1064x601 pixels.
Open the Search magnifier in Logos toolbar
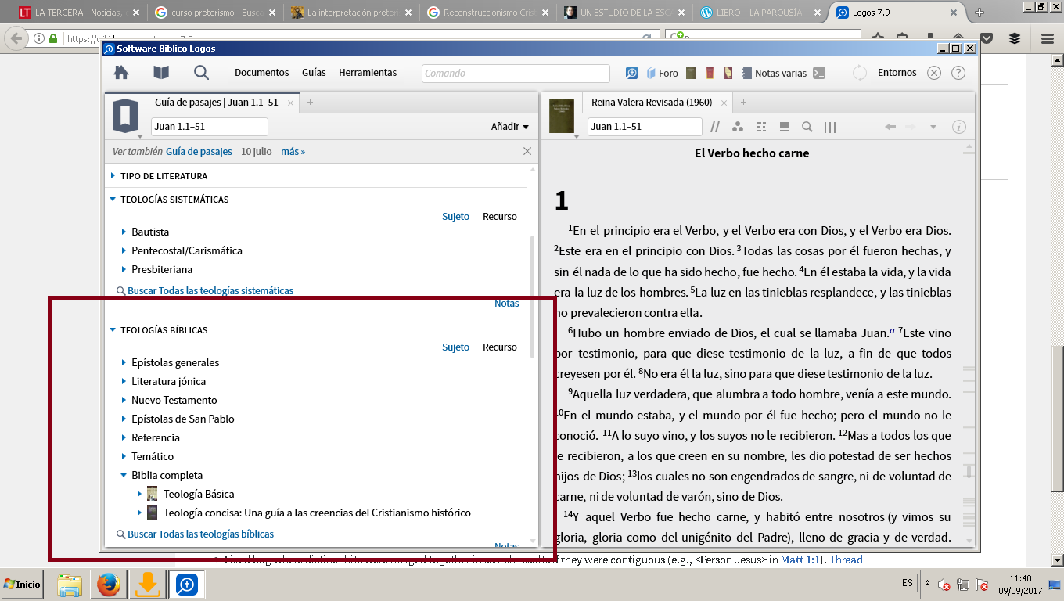click(201, 73)
